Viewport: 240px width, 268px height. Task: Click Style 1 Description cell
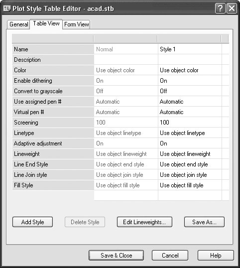(190, 60)
